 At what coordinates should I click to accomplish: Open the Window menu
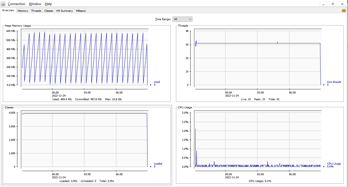[35, 4]
